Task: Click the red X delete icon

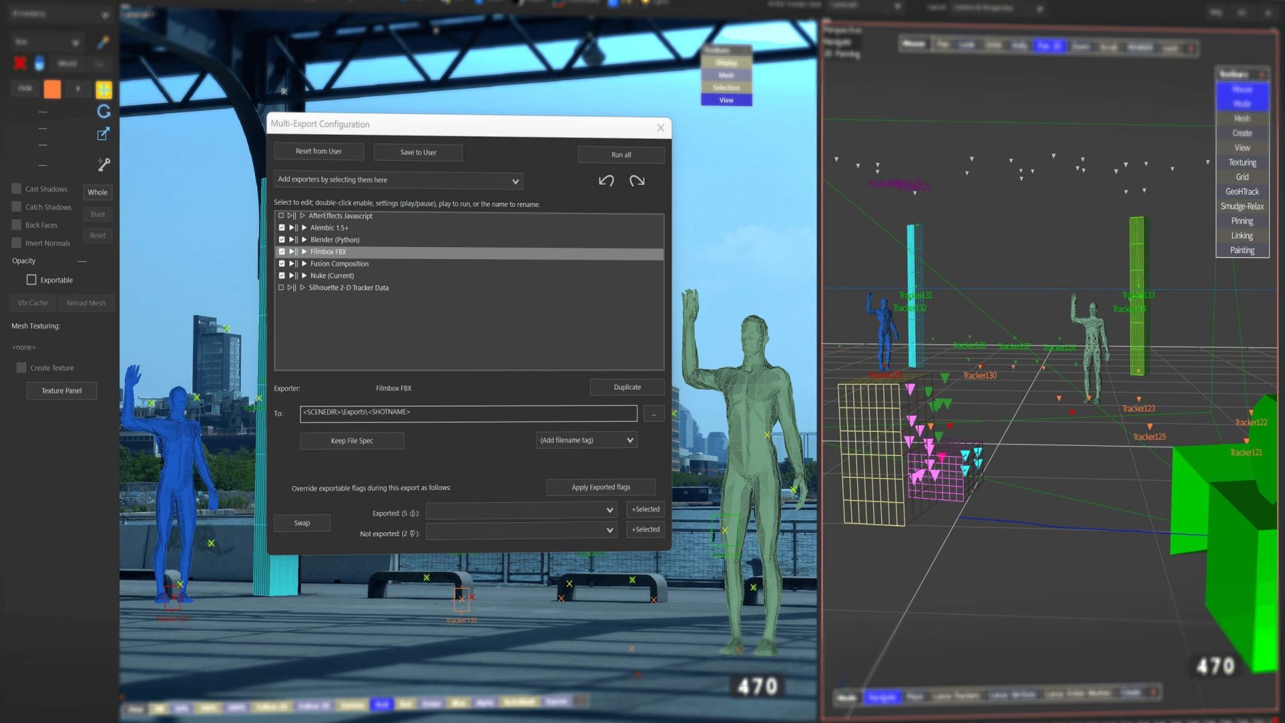Action: tap(20, 63)
